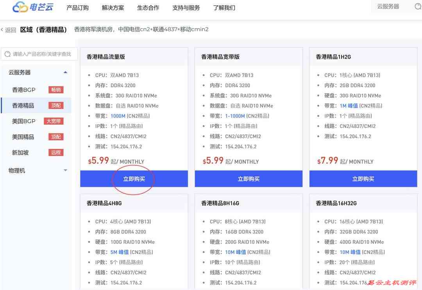Click the 顶配 badge next to 美国精品
422x290 pixels.
(x=56, y=137)
